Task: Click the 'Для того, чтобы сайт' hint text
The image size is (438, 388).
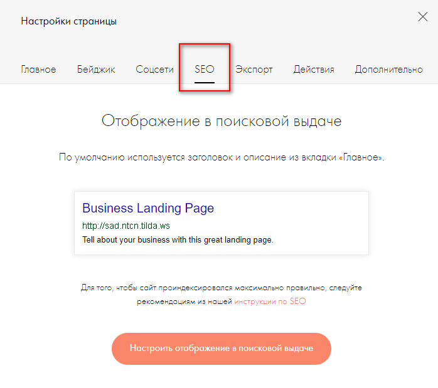Action: (x=221, y=288)
